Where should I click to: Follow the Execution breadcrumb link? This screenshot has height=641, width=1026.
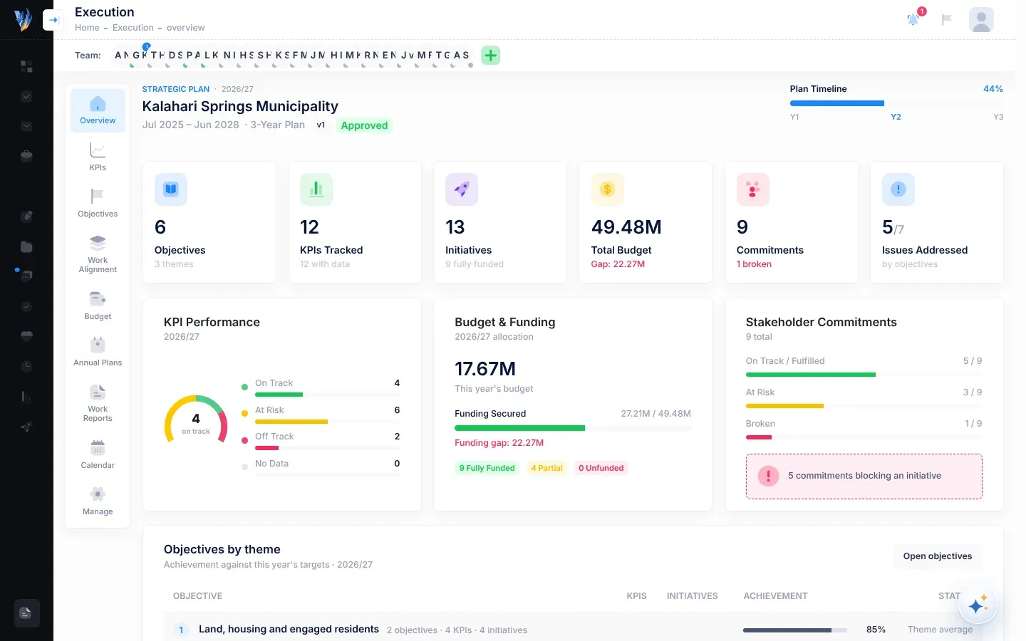(x=133, y=28)
